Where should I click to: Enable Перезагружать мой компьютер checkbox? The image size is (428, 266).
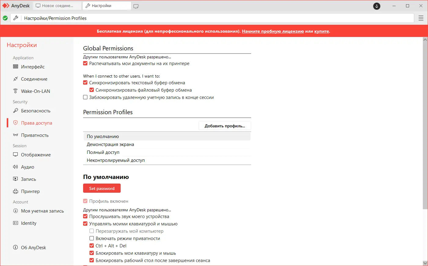(x=92, y=231)
